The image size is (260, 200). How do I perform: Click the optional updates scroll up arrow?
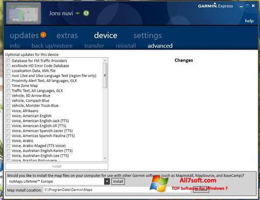point(105,60)
